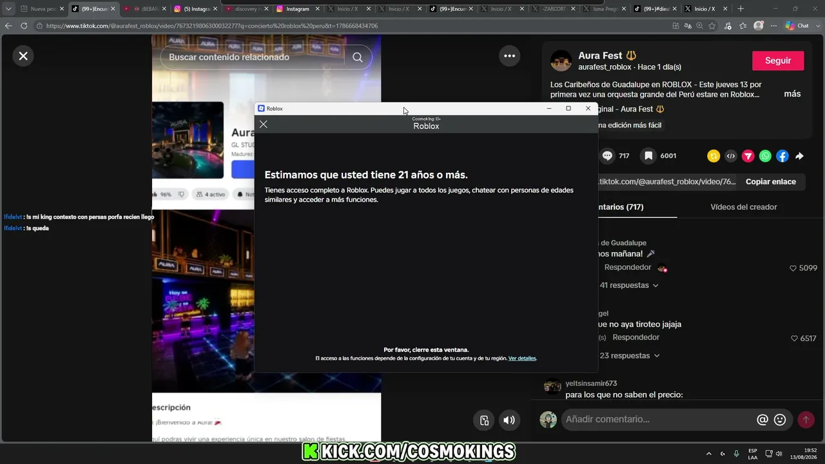Open the Copilot Chat button in browser
The width and height of the screenshot is (825, 464).
point(797,26)
